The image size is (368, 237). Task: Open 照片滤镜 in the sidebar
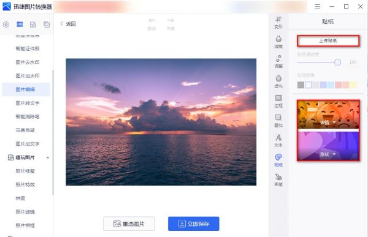pyautogui.click(x=25, y=212)
